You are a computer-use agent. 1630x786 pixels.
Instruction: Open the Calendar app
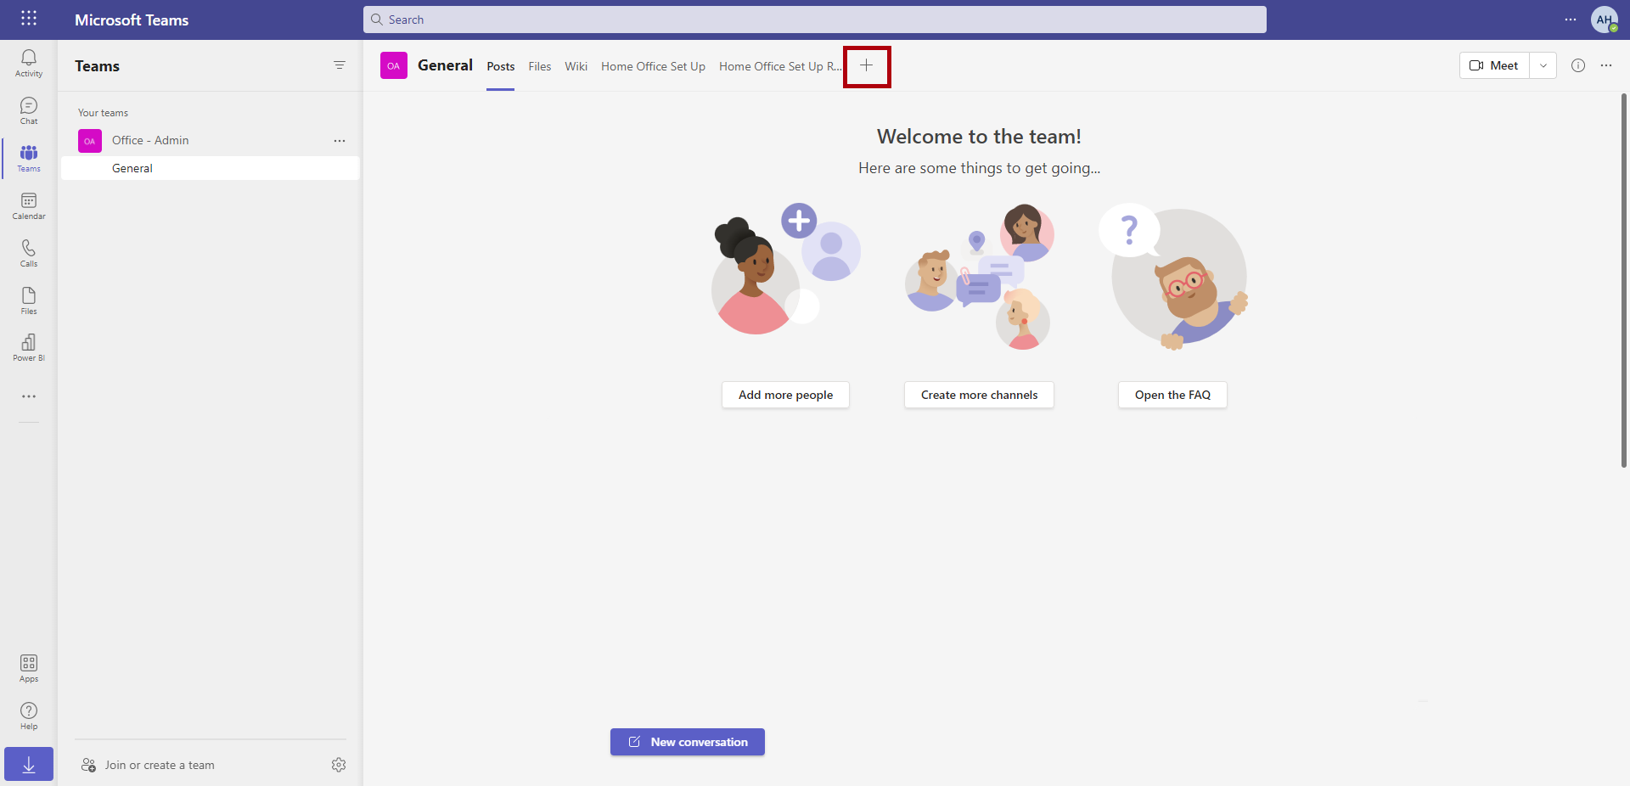point(29,205)
